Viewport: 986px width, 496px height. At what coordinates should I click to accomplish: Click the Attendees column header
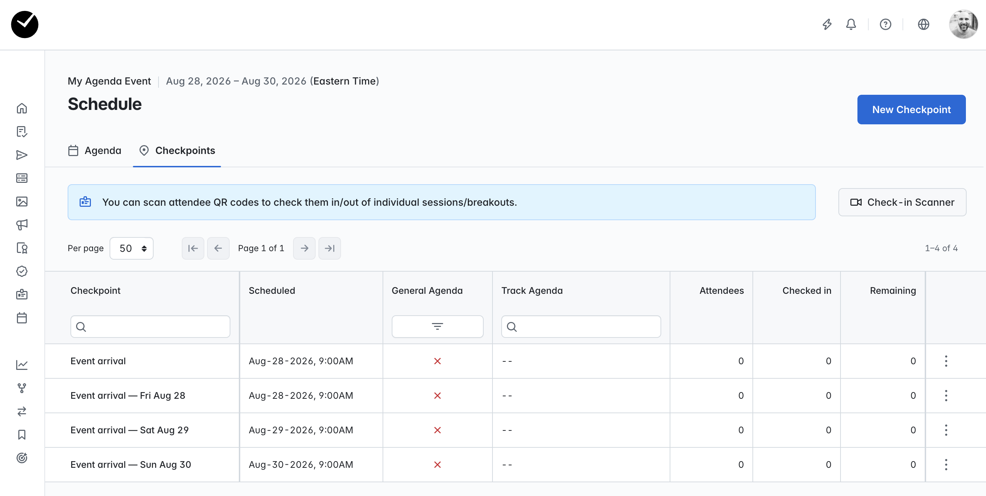click(x=721, y=291)
